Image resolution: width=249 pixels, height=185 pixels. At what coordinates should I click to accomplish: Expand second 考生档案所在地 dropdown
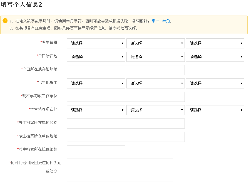coord(155,110)
